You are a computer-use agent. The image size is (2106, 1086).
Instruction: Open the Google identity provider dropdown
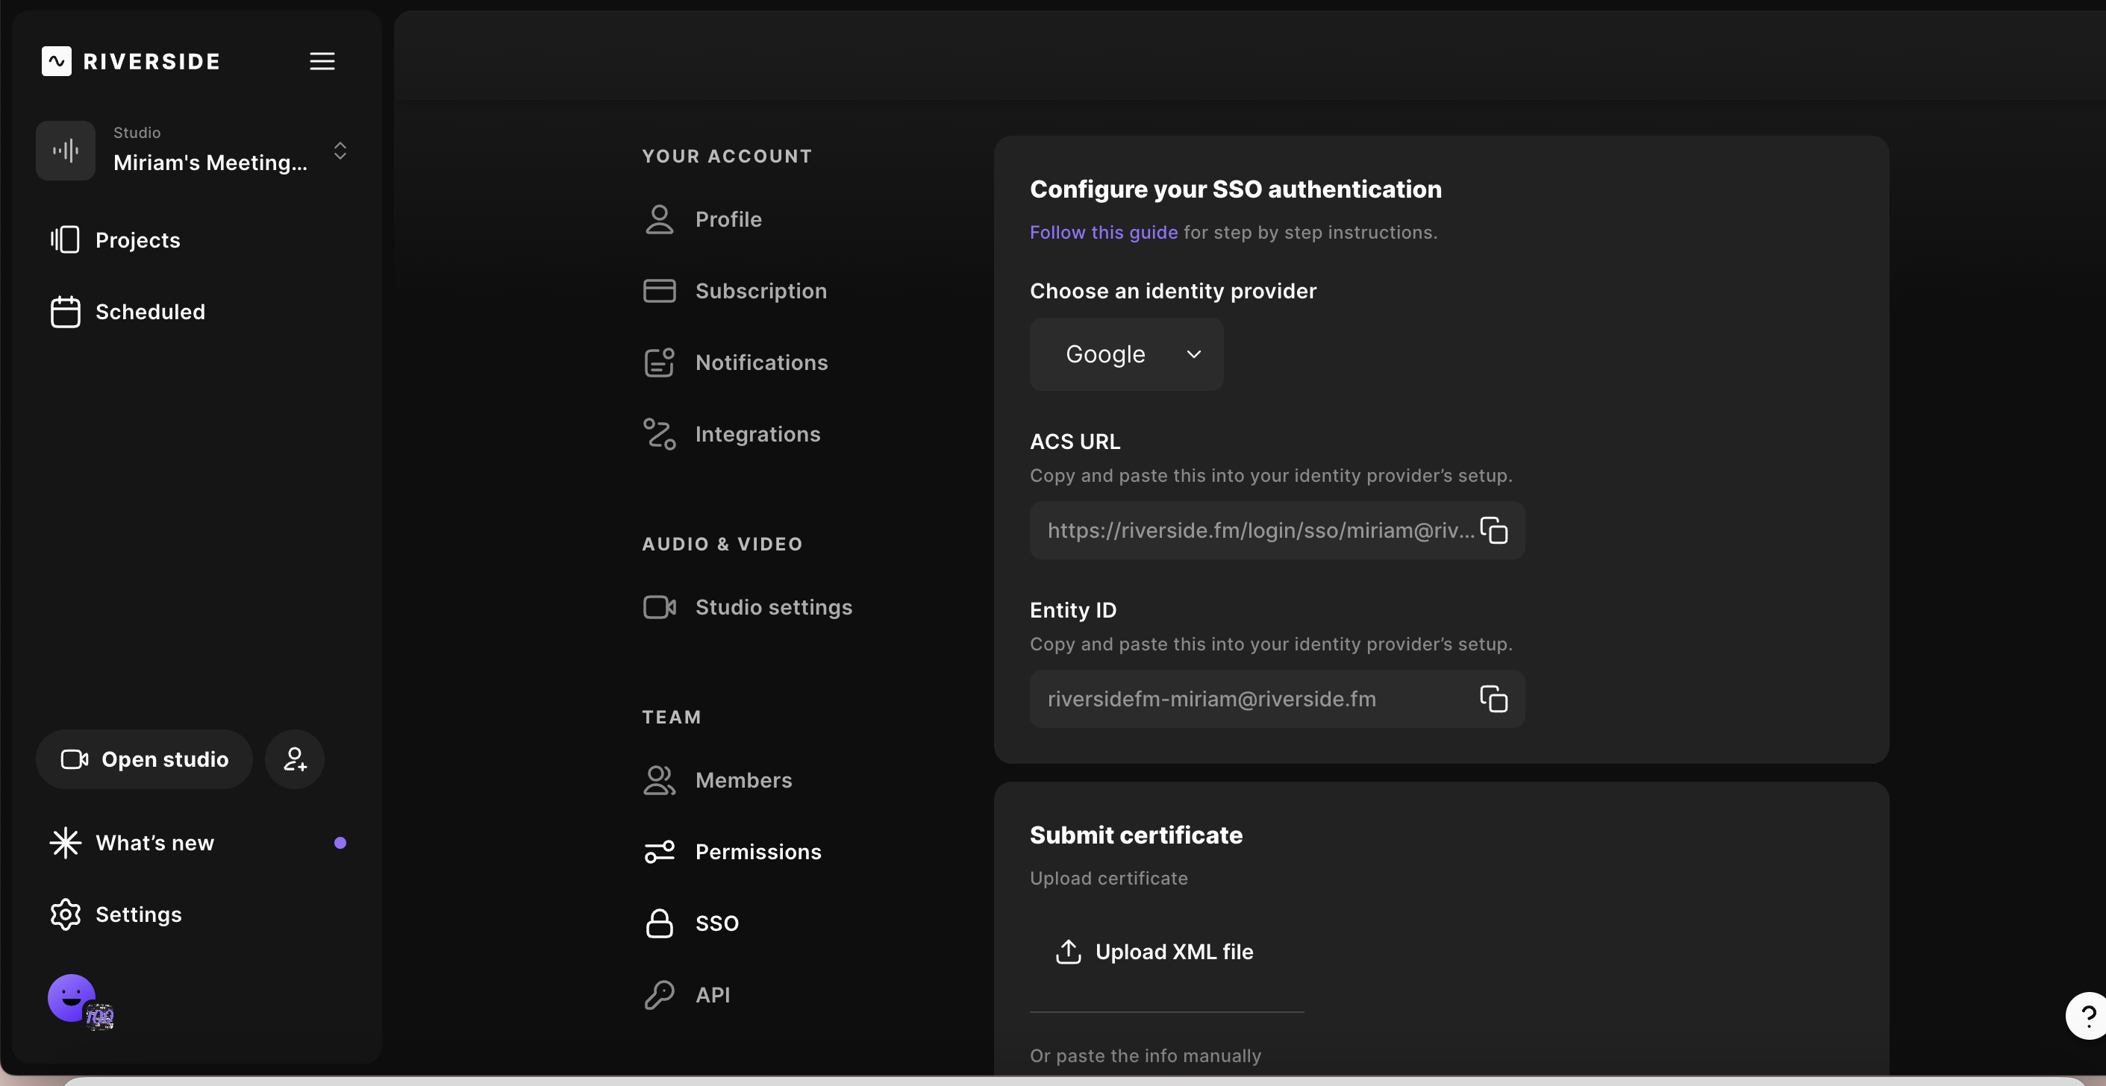click(1125, 354)
